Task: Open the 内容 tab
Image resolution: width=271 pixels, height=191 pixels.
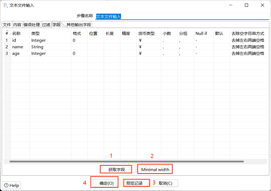Action: (x=17, y=25)
